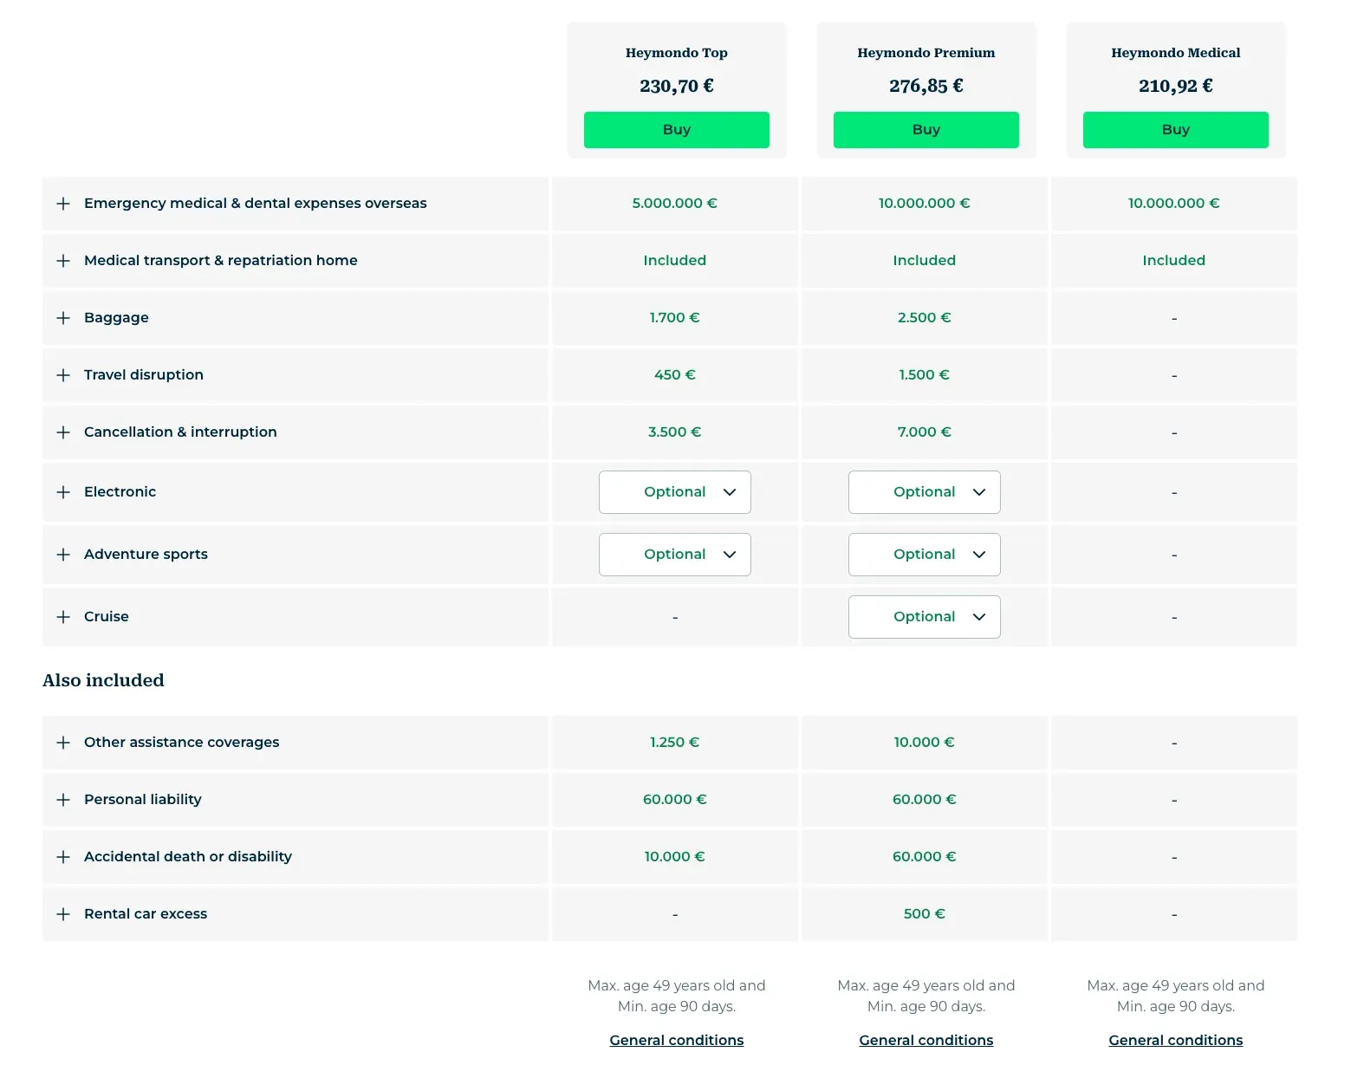Click the Included value under Heymondo Medical
Viewport: 1364px width, 1078px height.
1174,261
